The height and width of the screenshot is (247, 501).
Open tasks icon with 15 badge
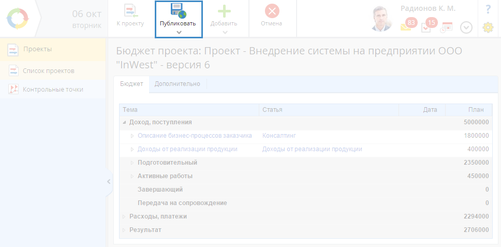426,27
